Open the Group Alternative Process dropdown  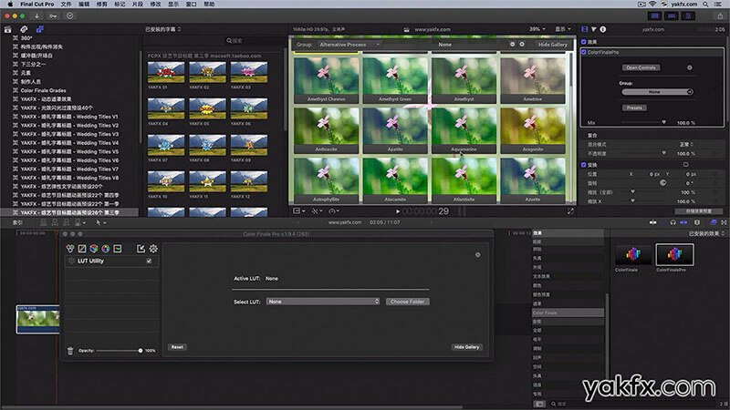[x=349, y=44]
